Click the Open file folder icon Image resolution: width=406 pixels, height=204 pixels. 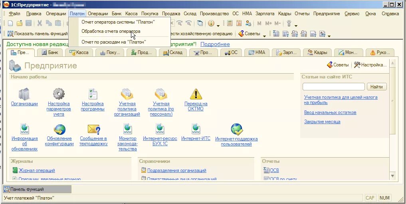pos(20,23)
